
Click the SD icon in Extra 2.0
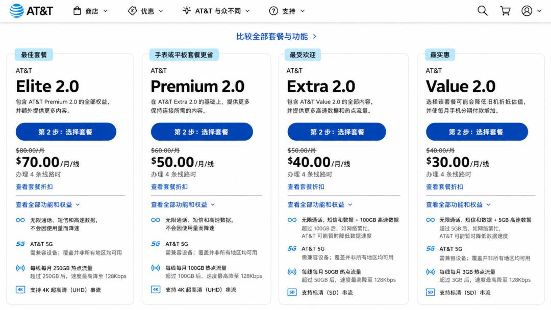(292, 292)
